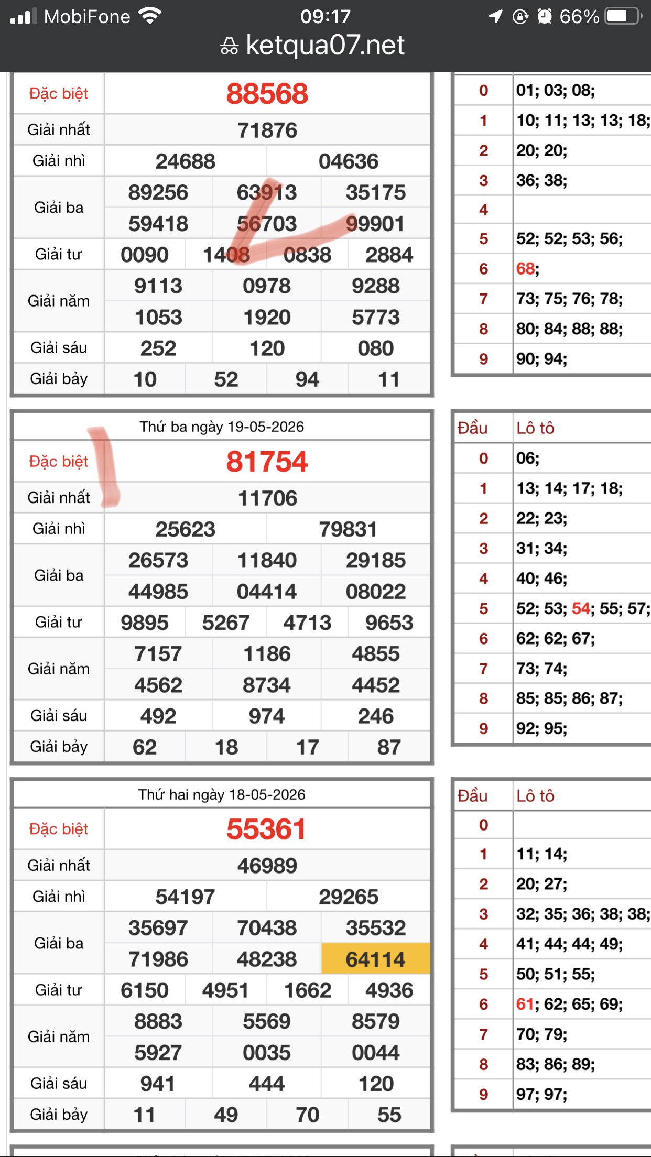
Task: Tap the alarm clock status icon
Action: point(545,16)
